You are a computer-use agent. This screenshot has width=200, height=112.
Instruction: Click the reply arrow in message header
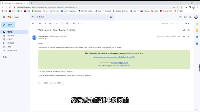pyautogui.click(x=184, y=37)
